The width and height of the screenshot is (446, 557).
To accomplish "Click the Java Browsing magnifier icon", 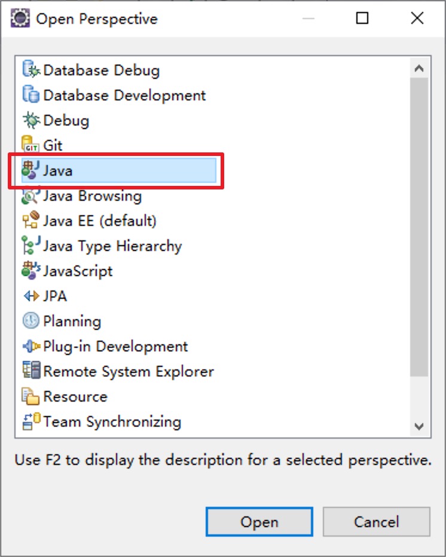I will pyautogui.click(x=31, y=195).
